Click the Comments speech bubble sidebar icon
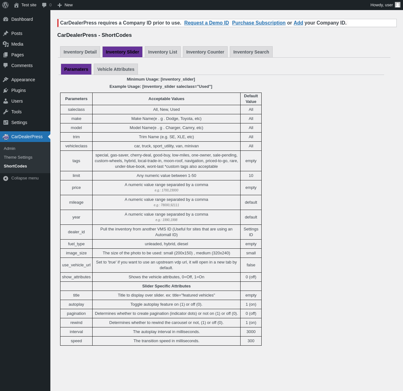The width and height of the screenshot is (403, 391). 6,65
